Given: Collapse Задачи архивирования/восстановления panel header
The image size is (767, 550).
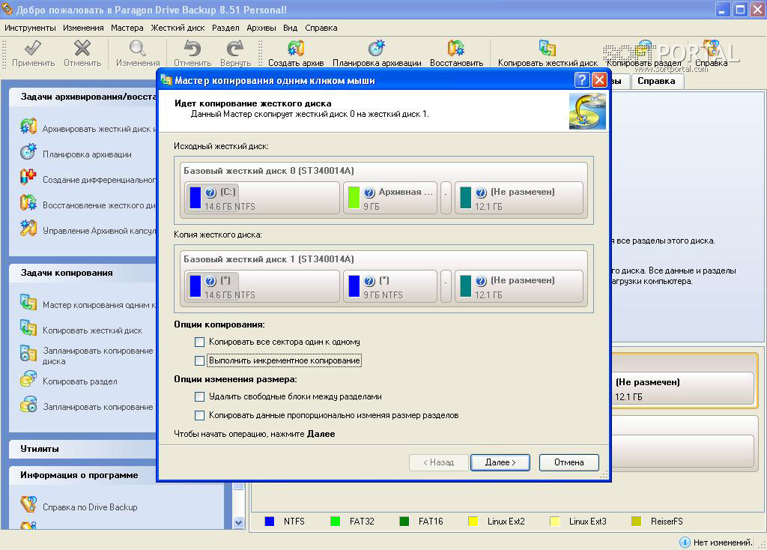Looking at the screenshot, I should tap(83, 97).
